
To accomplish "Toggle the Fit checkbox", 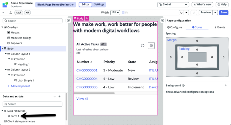I will (x=123, y=12).
